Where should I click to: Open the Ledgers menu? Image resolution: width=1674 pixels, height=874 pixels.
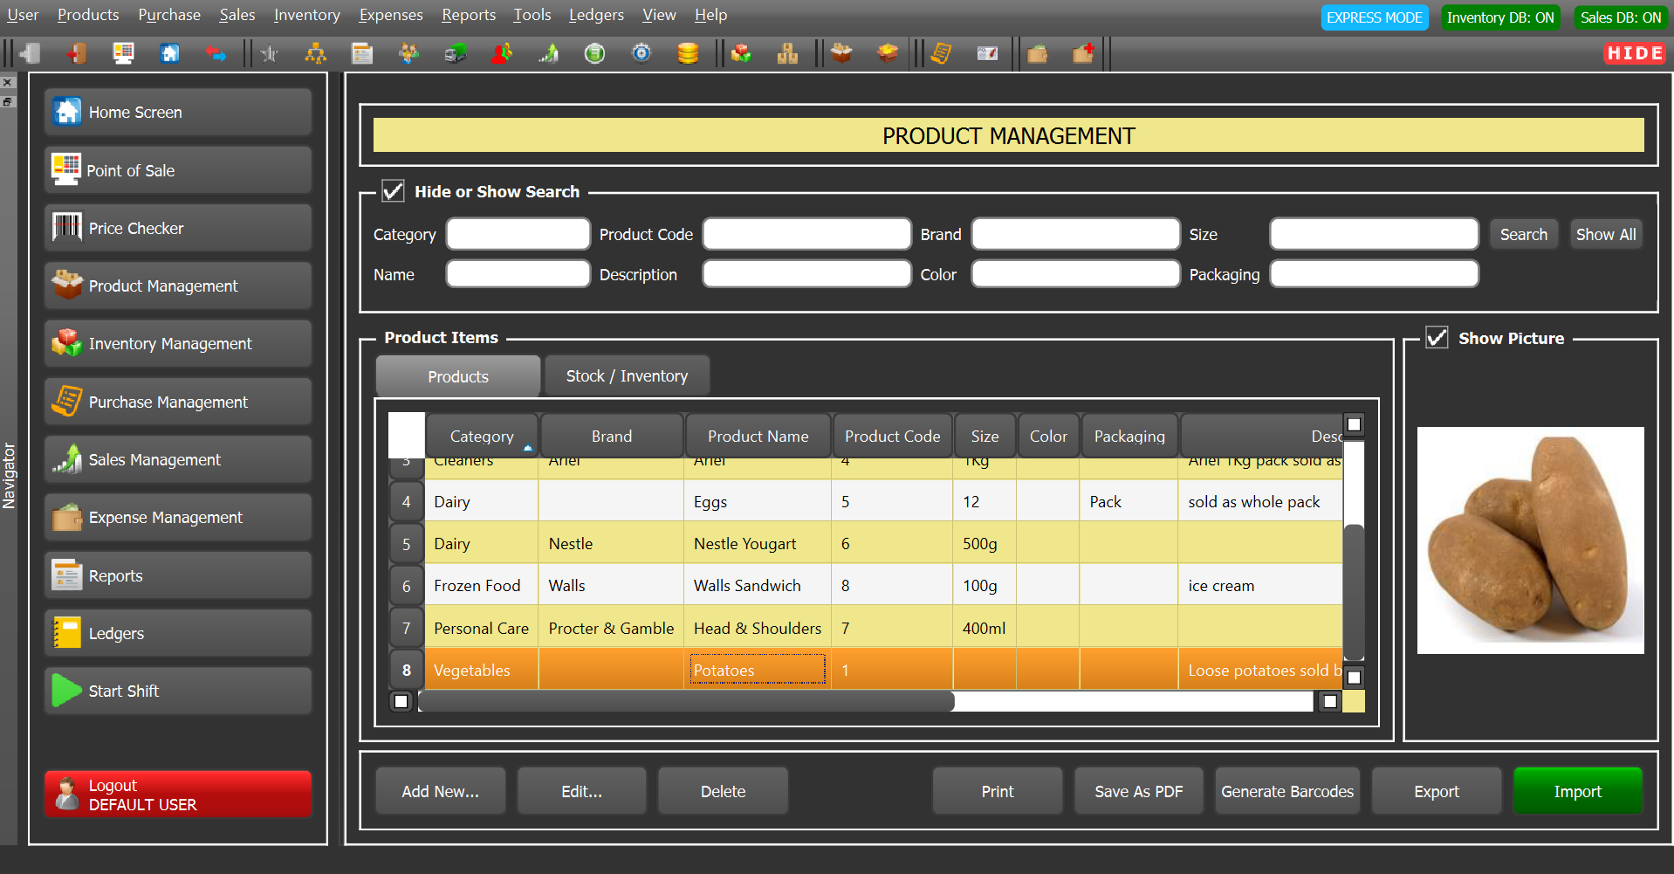(596, 15)
